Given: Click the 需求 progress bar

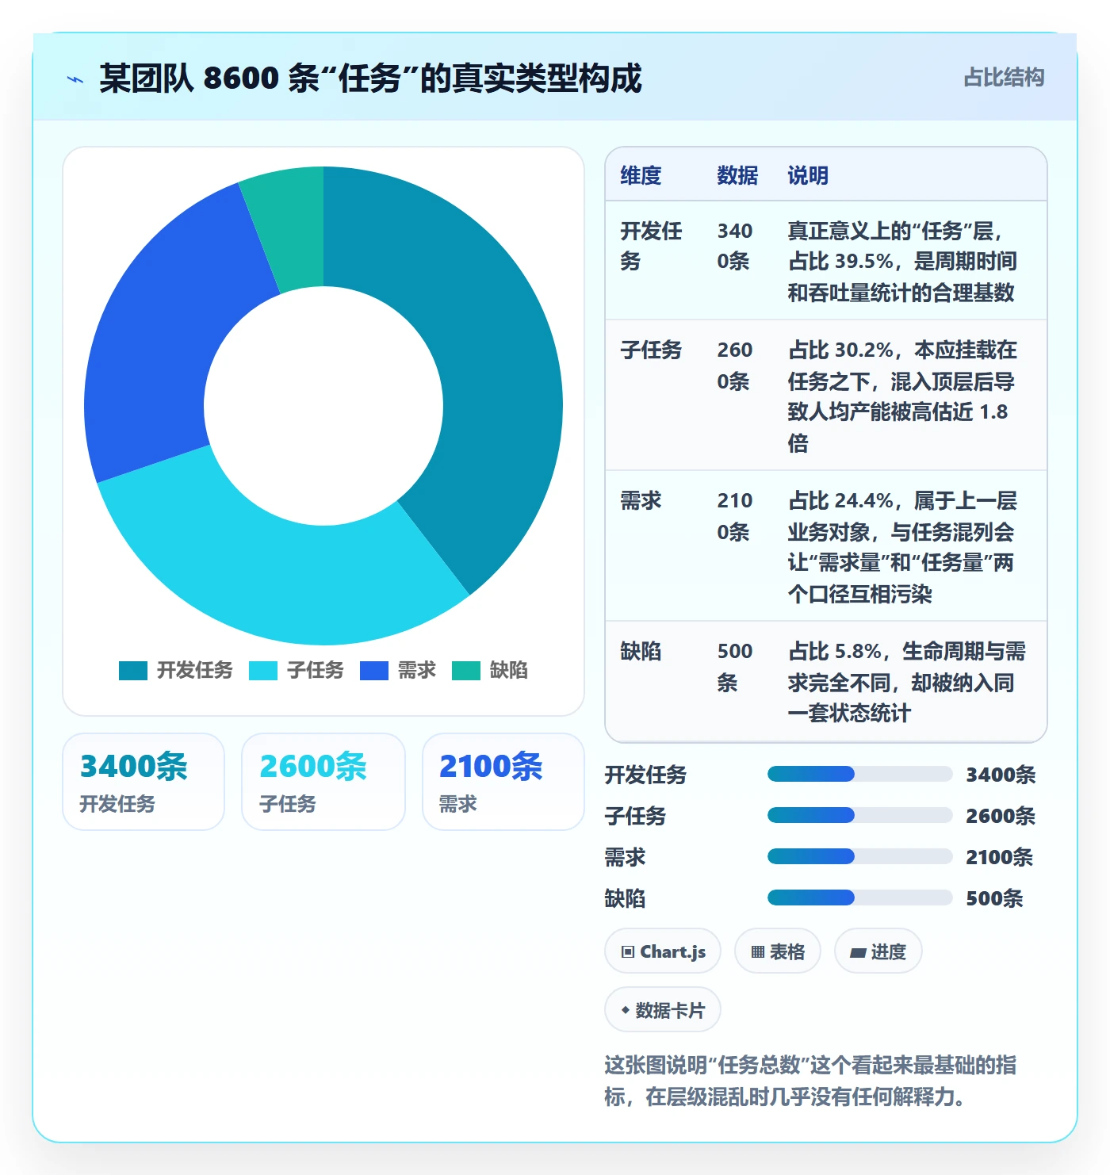Looking at the screenshot, I should click(x=859, y=856).
